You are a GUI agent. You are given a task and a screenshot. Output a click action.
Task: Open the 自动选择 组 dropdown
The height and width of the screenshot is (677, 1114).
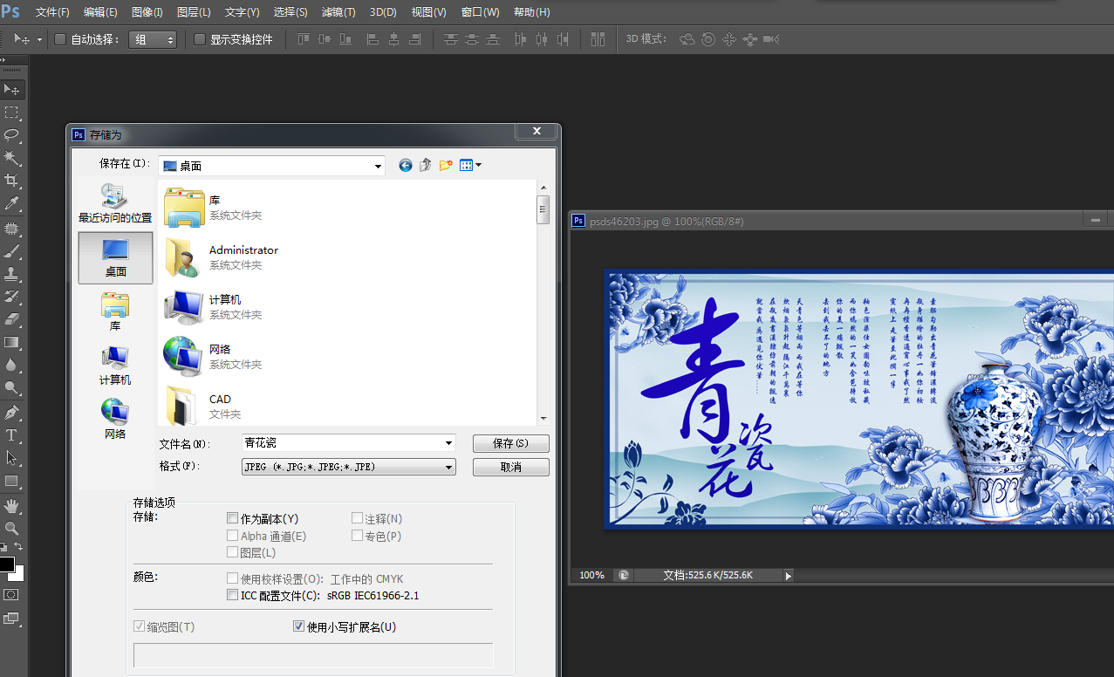153,39
